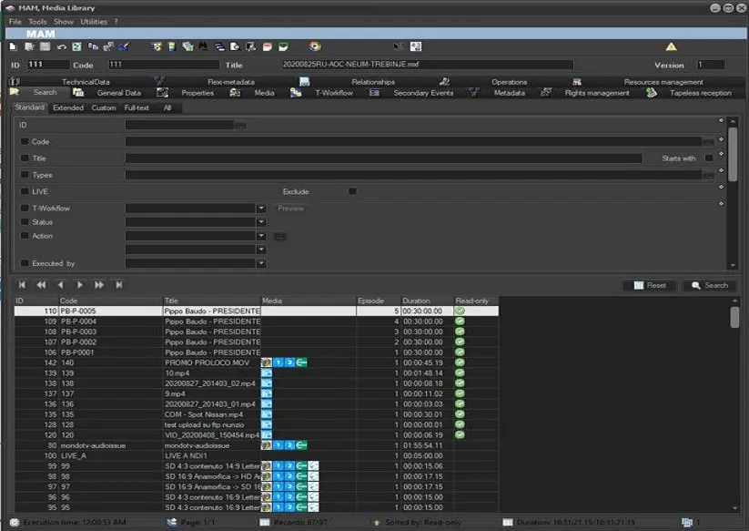
Task: Enable the LIVE filter checkbox
Action: point(25,191)
